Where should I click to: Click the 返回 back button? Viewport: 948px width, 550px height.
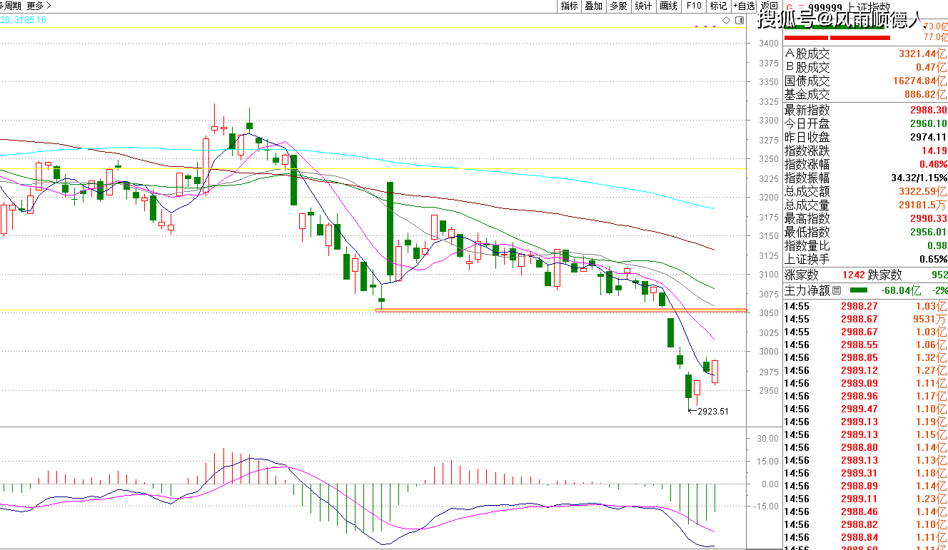click(769, 6)
